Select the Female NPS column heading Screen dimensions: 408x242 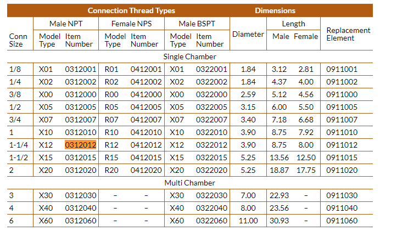[131, 24]
